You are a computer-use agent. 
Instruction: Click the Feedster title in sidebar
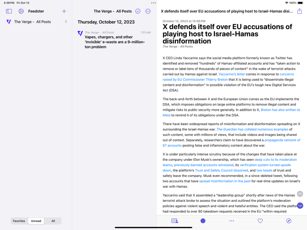[x=36, y=11]
